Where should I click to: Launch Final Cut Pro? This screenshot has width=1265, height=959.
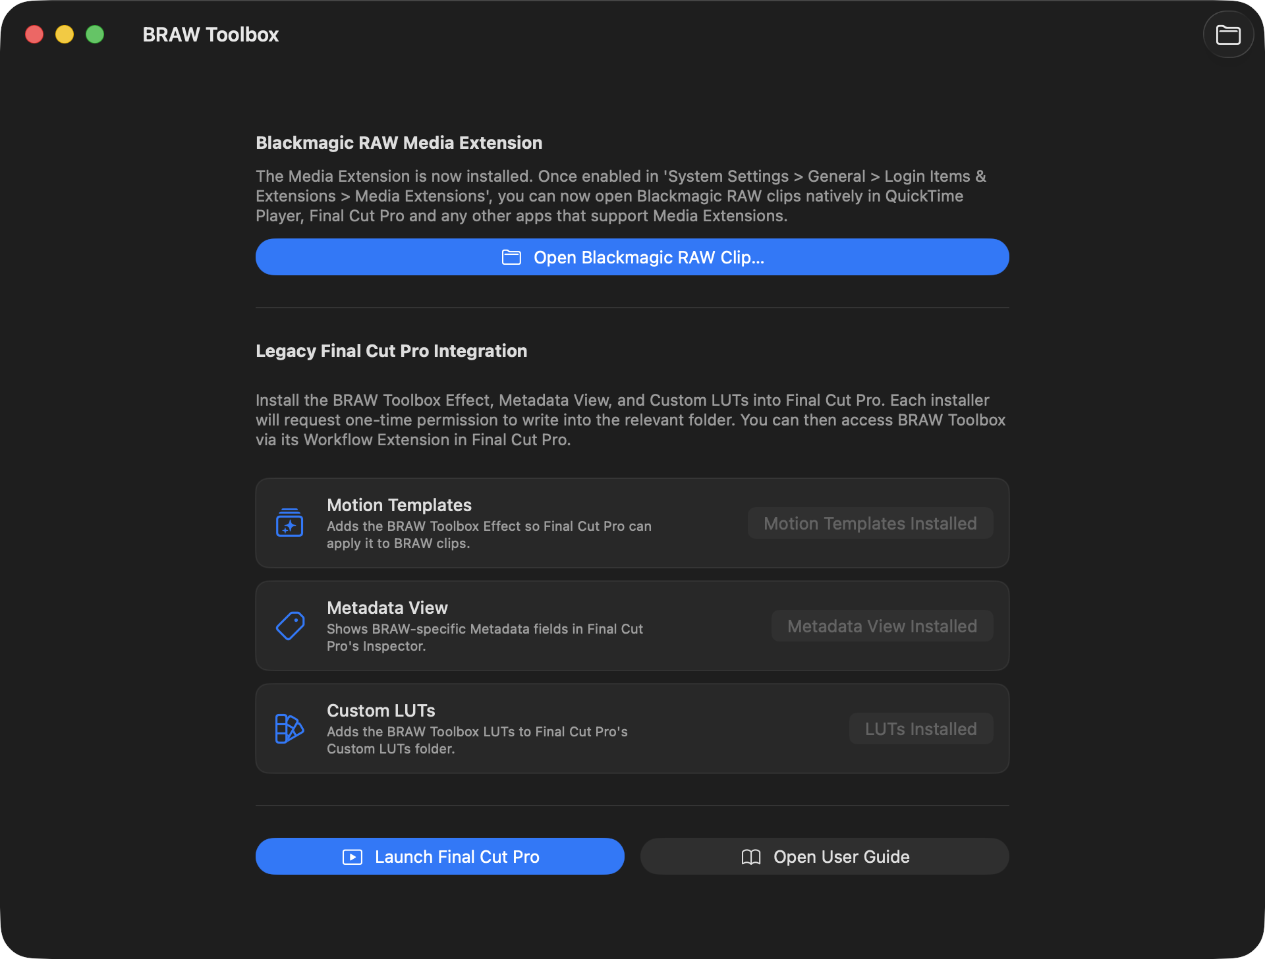click(x=457, y=857)
